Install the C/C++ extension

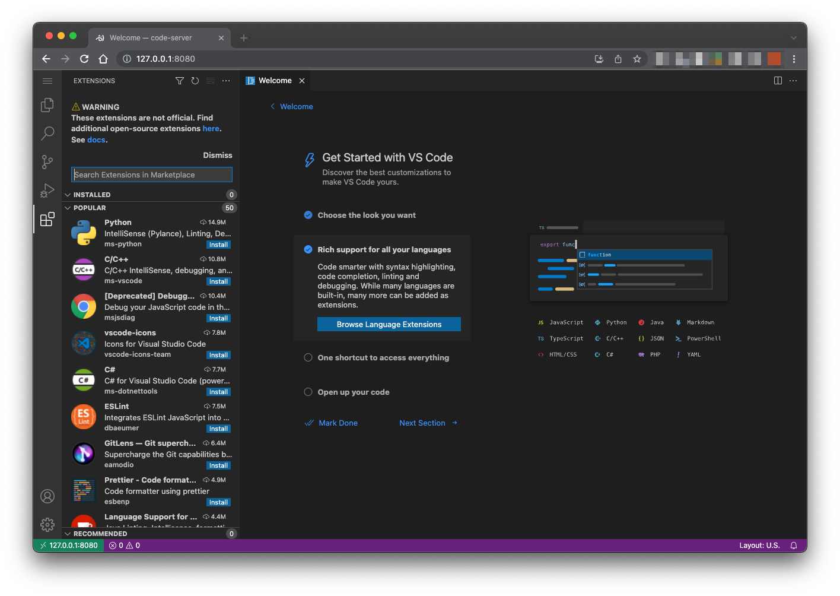click(218, 281)
